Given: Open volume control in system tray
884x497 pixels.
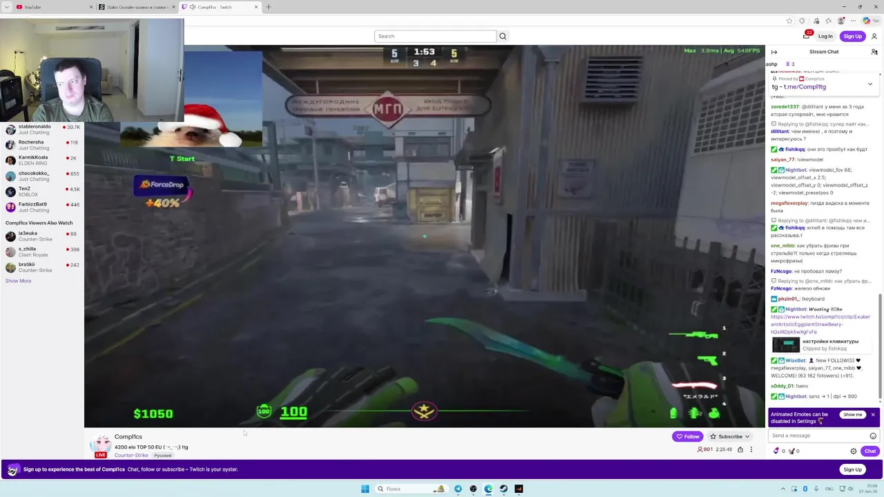Looking at the screenshot, I should click(x=851, y=489).
